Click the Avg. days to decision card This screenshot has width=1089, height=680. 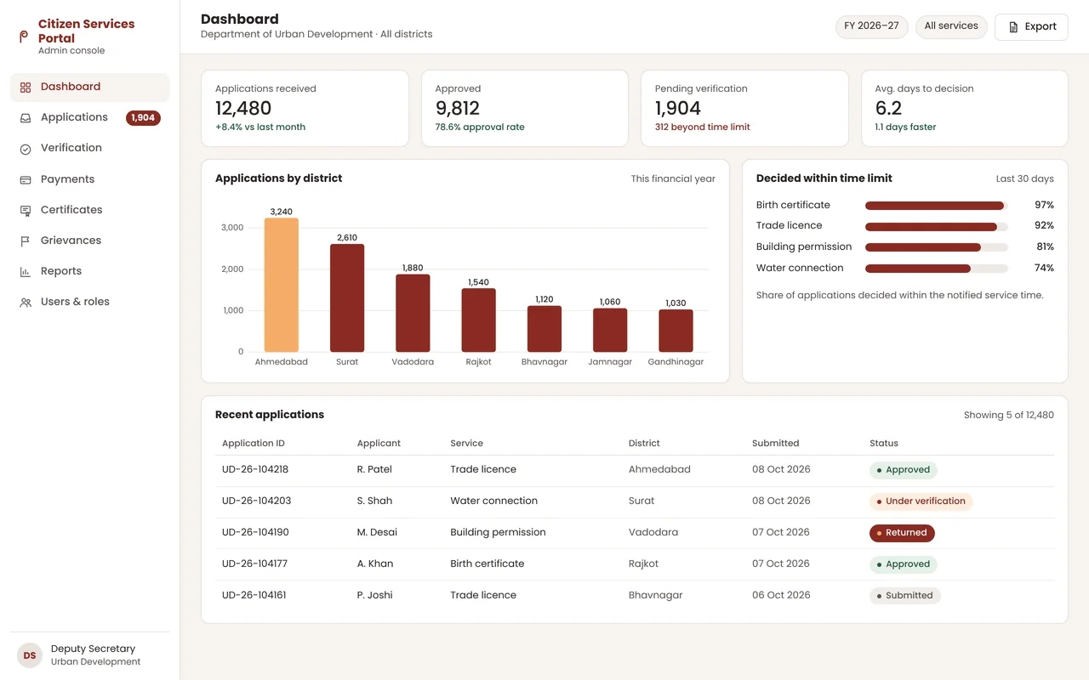[x=965, y=108]
